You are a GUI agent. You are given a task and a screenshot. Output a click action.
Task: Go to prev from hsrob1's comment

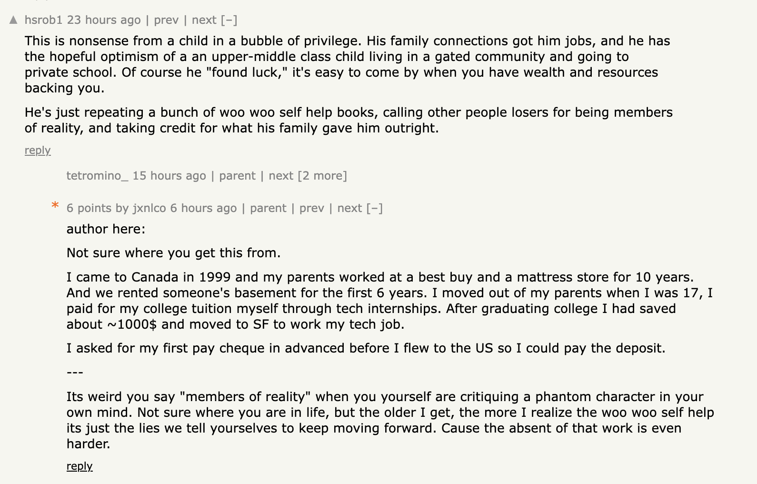[166, 20]
